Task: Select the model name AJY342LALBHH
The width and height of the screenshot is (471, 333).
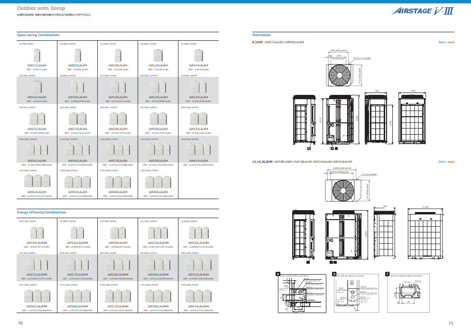Action: 37,306
